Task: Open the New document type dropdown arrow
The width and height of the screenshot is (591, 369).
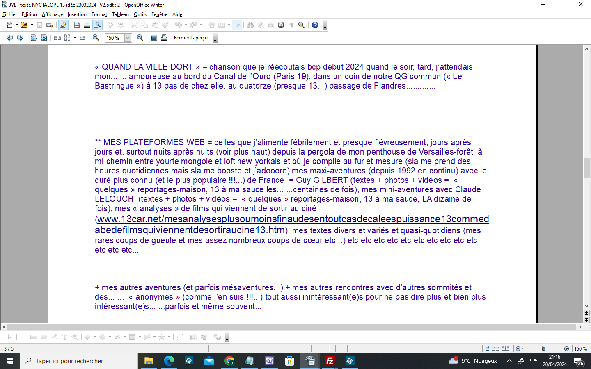Action: point(17,25)
